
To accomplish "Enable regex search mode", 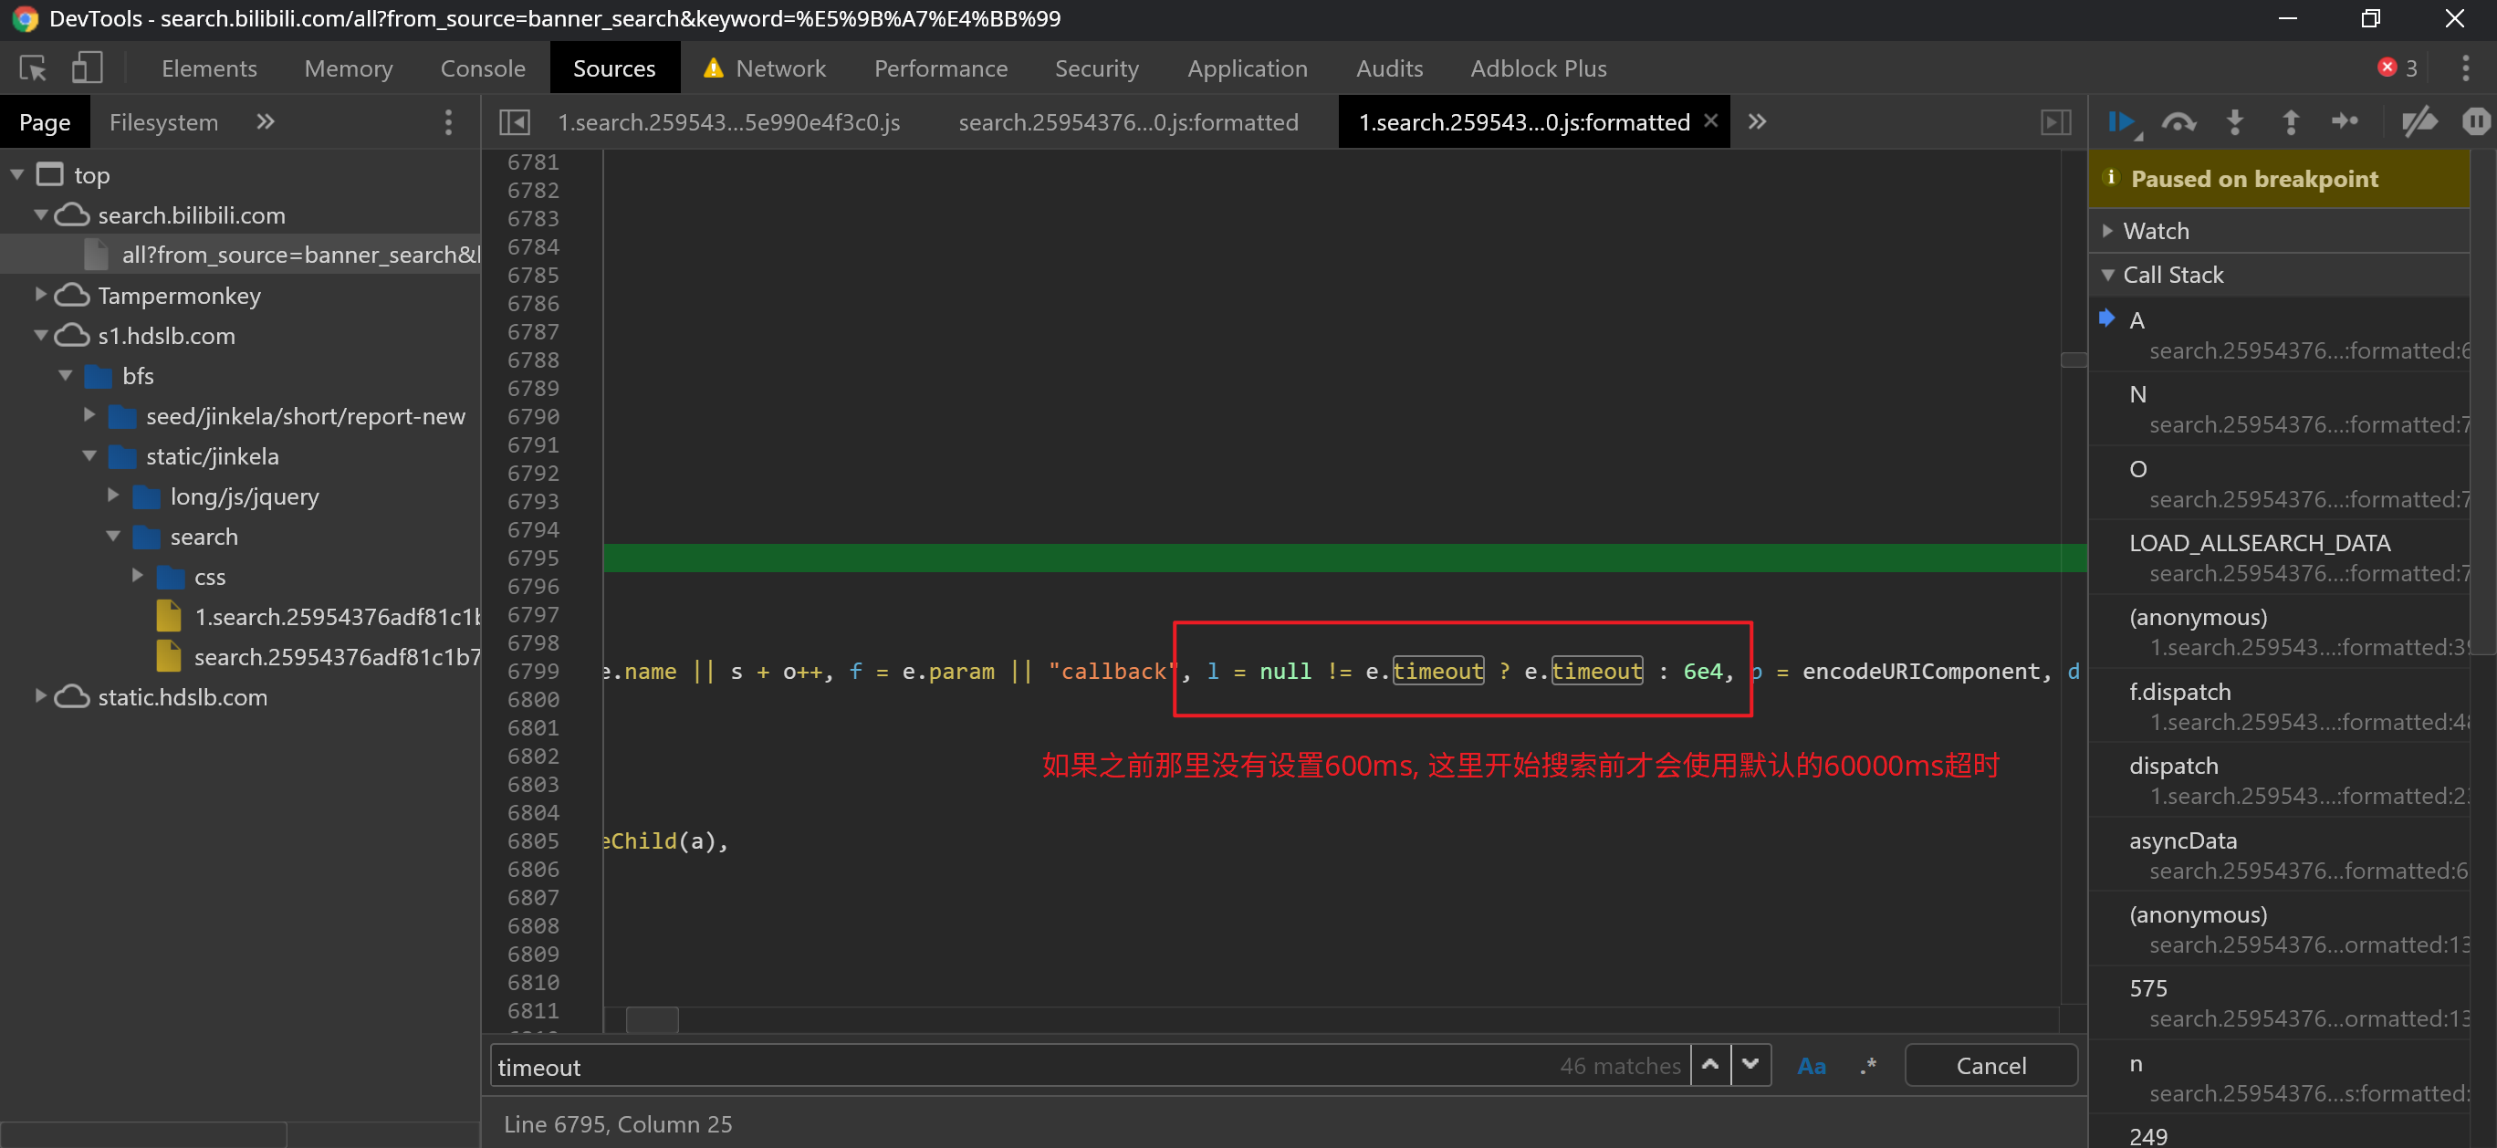I will (x=1867, y=1065).
